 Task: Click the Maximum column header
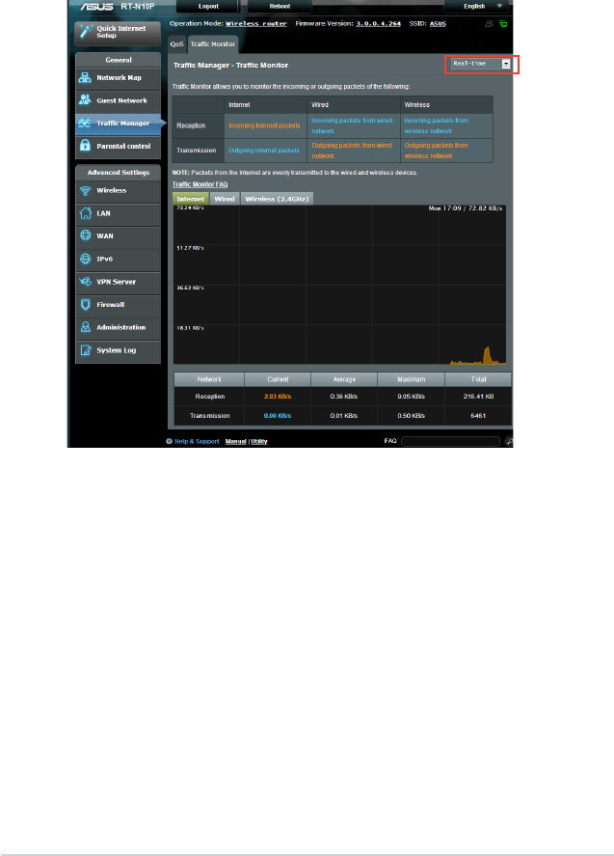[412, 379]
